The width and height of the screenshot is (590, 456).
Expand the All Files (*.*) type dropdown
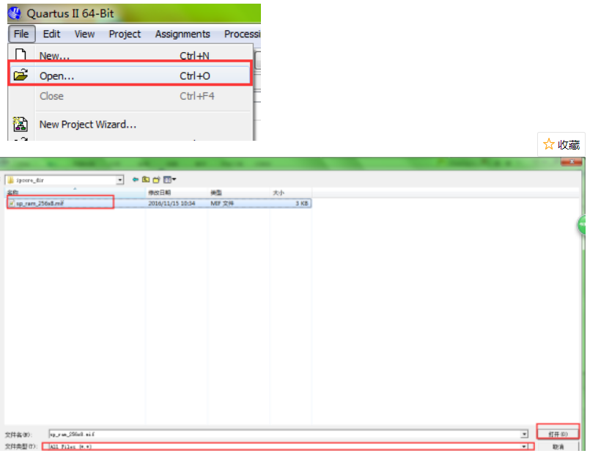tap(524, 446)
